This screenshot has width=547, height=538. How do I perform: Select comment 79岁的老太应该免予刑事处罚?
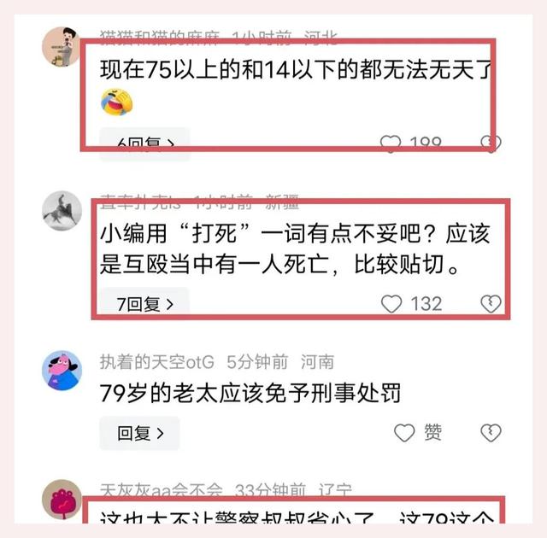(x=250, y=393)
